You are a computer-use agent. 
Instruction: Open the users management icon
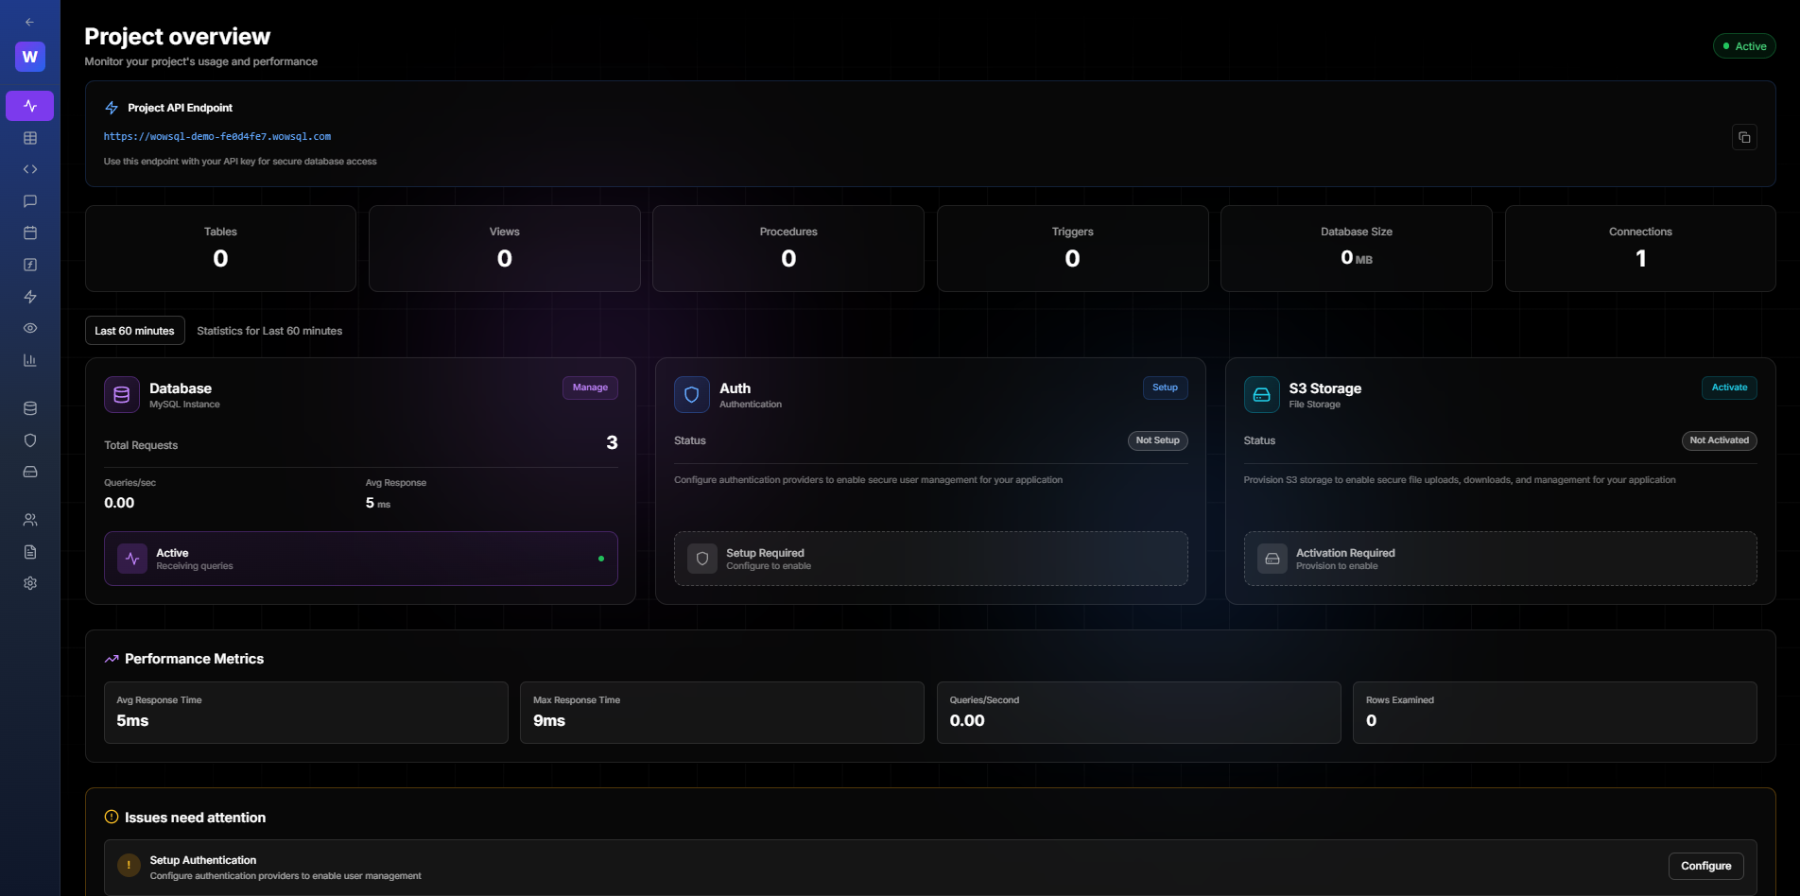[29, 519]
